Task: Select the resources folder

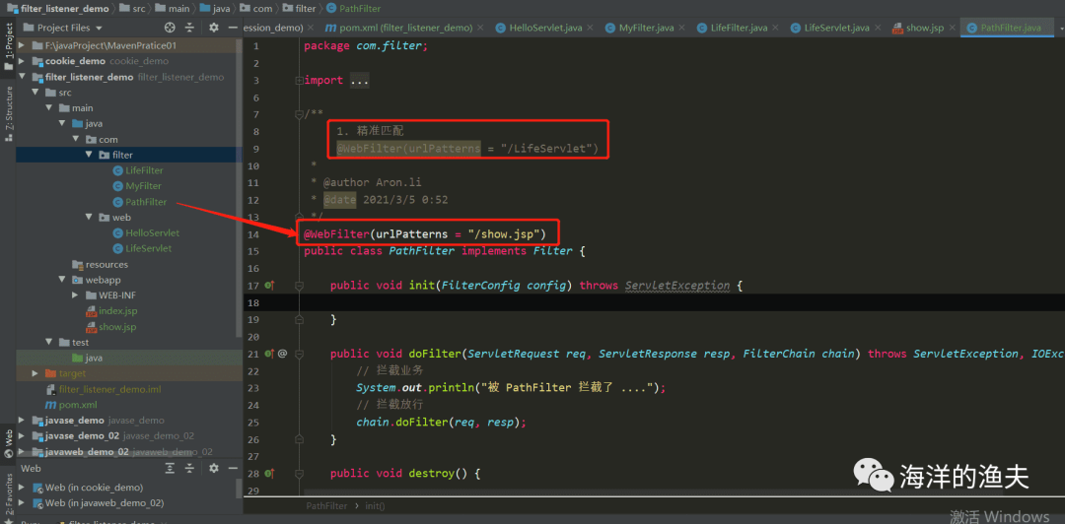Action: tap(100, 264)
